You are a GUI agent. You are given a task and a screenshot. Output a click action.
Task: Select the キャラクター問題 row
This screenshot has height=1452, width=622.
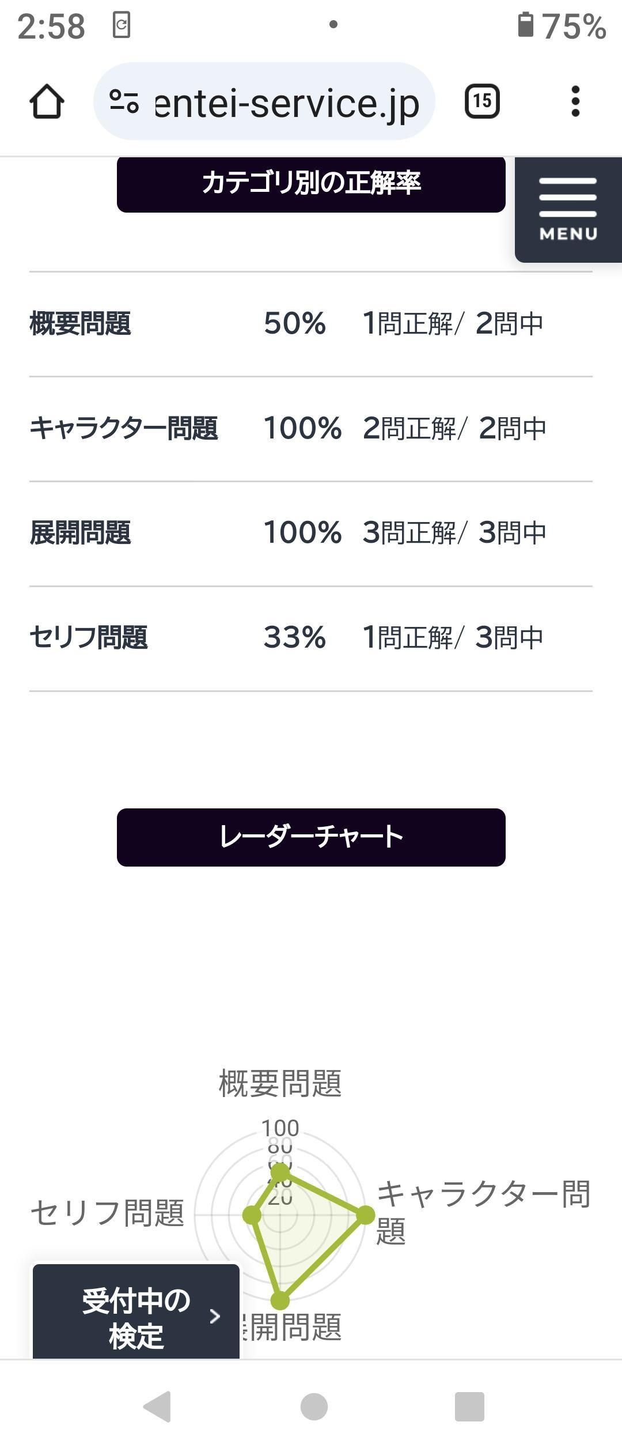pos(311,429)
